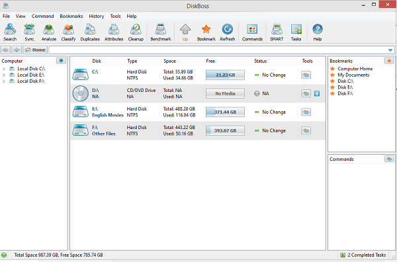The width and height of the screenshot is (397, 262).
Task: Open Disk E:\ bookmark
Action: [x=345, y=87]
